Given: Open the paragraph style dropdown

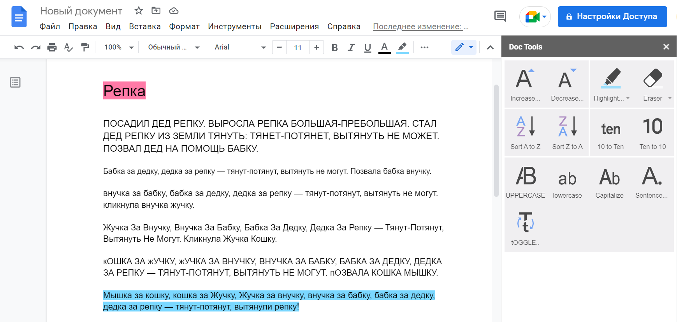Looking at the screenshot, I should click(x=174, y=47).
